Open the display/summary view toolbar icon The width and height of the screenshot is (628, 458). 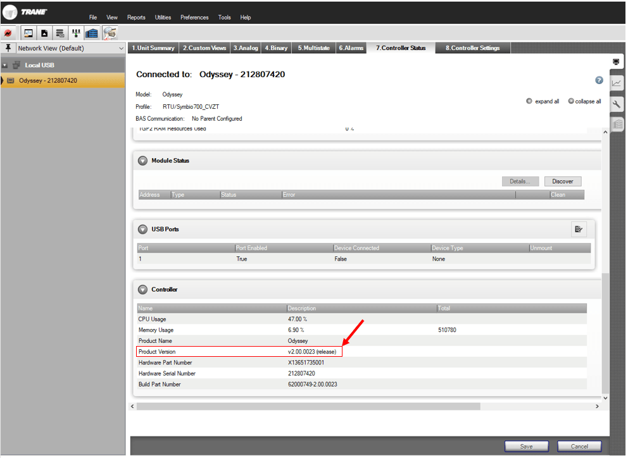tap(28, 32)
